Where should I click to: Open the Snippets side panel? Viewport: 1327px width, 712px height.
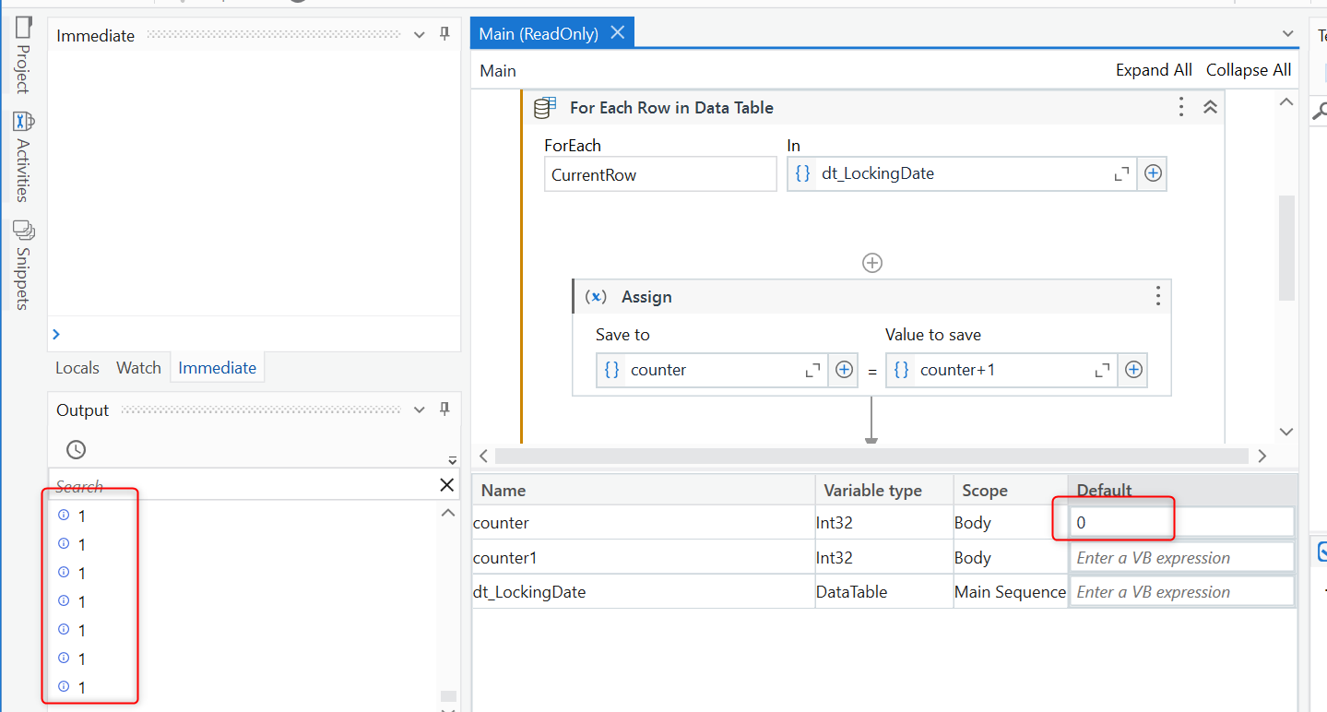pyautogui.click(x=23, y=266)
